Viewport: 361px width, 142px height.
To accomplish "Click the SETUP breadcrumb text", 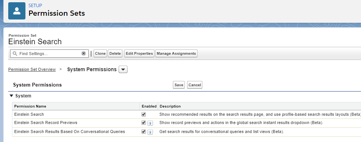I will tap(35, 6).
